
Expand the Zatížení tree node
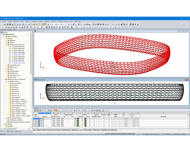4,124
